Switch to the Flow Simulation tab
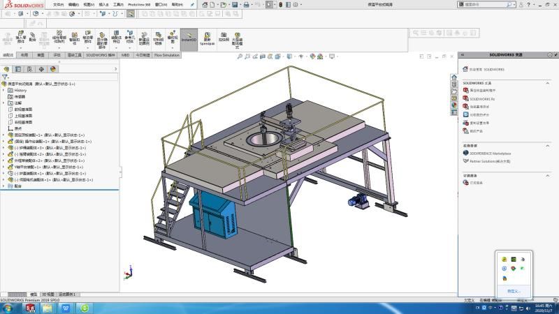 coord(167,54)
